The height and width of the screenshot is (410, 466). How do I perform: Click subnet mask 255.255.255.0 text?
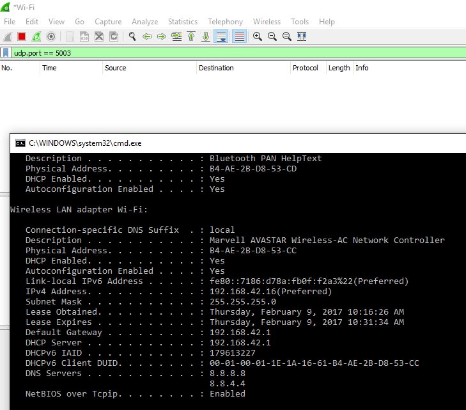click(x=243, y=301)
